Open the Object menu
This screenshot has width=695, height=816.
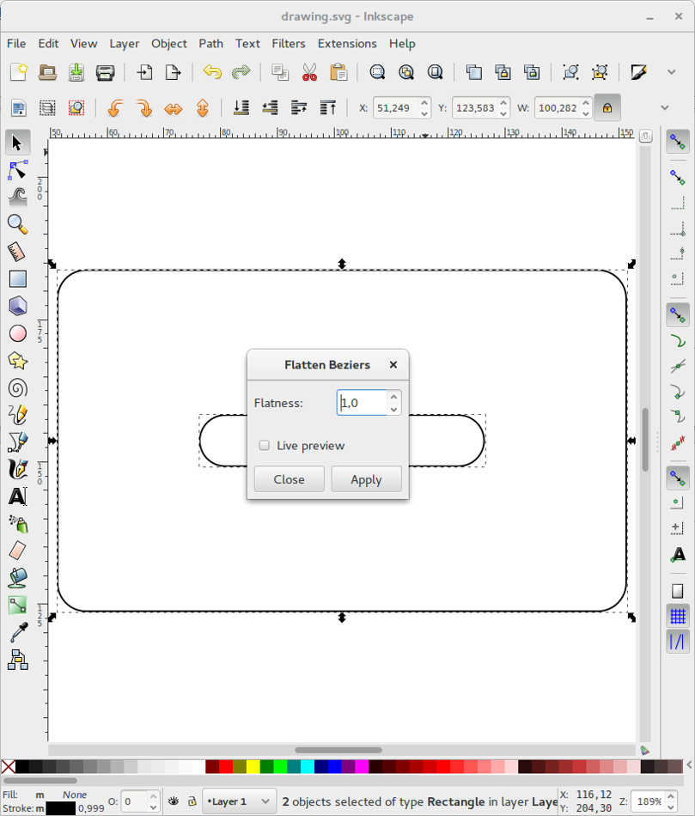[168, 44]
